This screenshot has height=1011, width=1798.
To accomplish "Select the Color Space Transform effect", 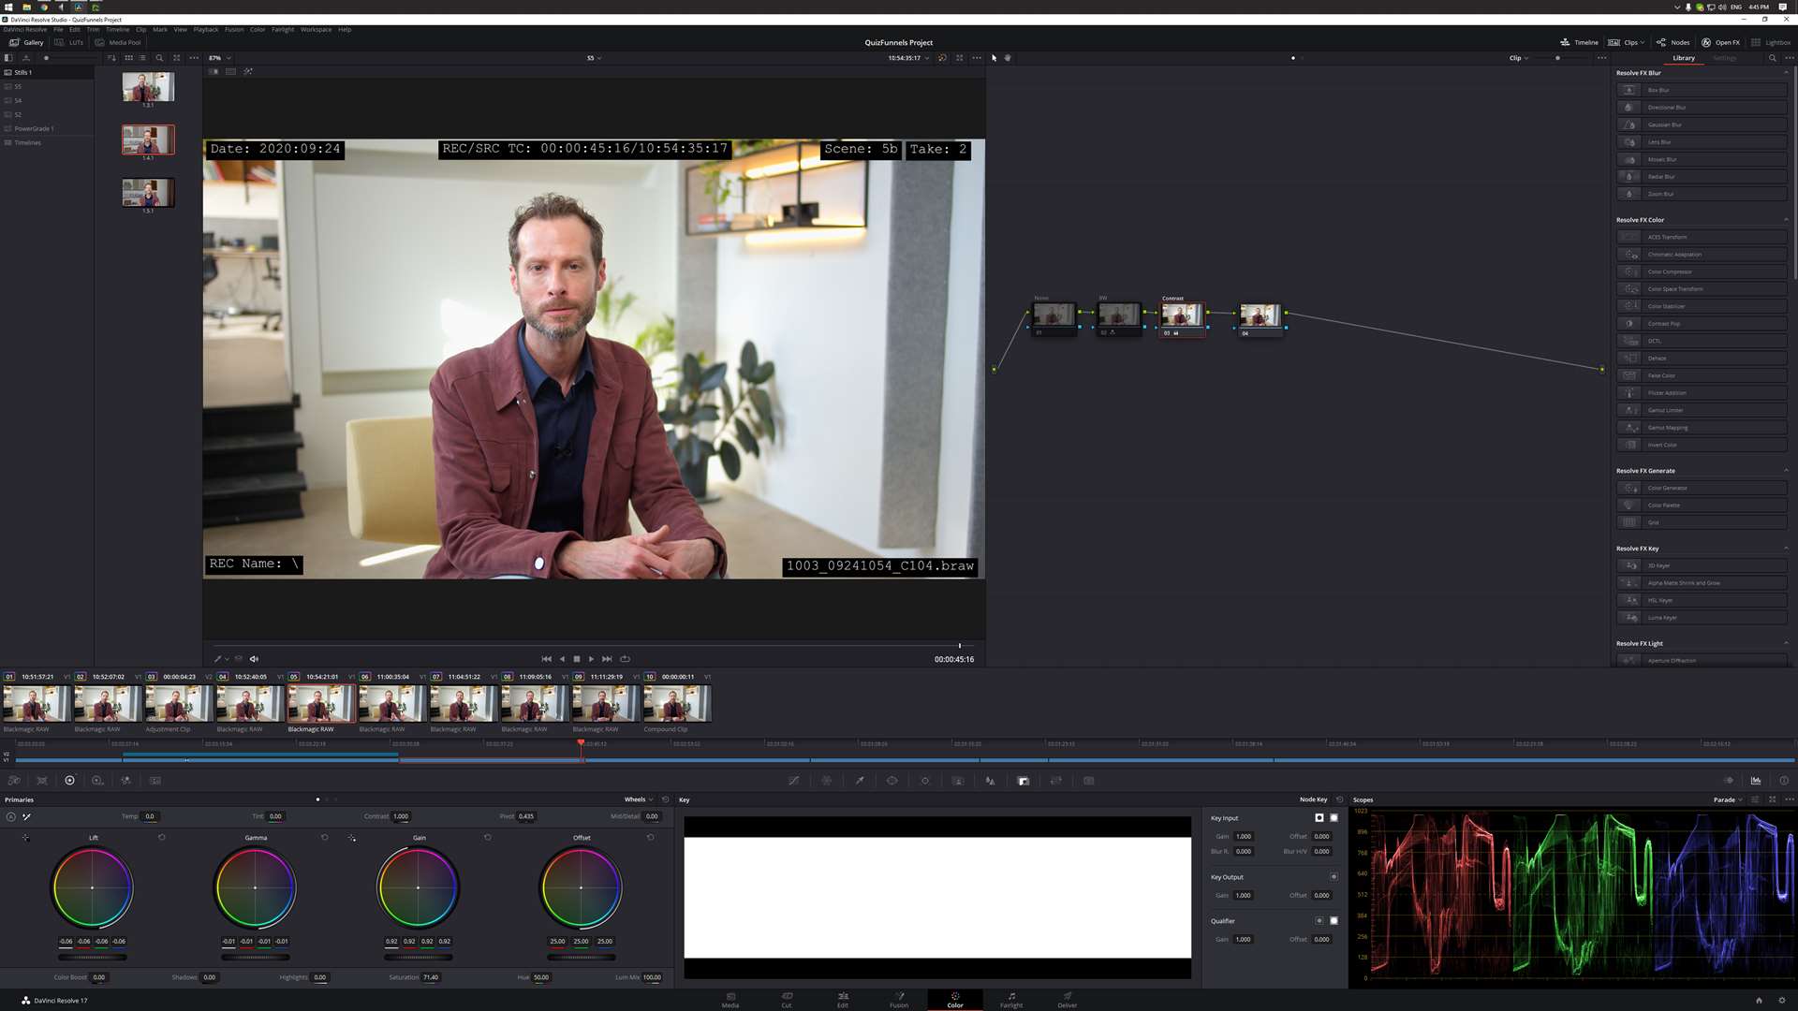I will click(x=1702, y=289).
